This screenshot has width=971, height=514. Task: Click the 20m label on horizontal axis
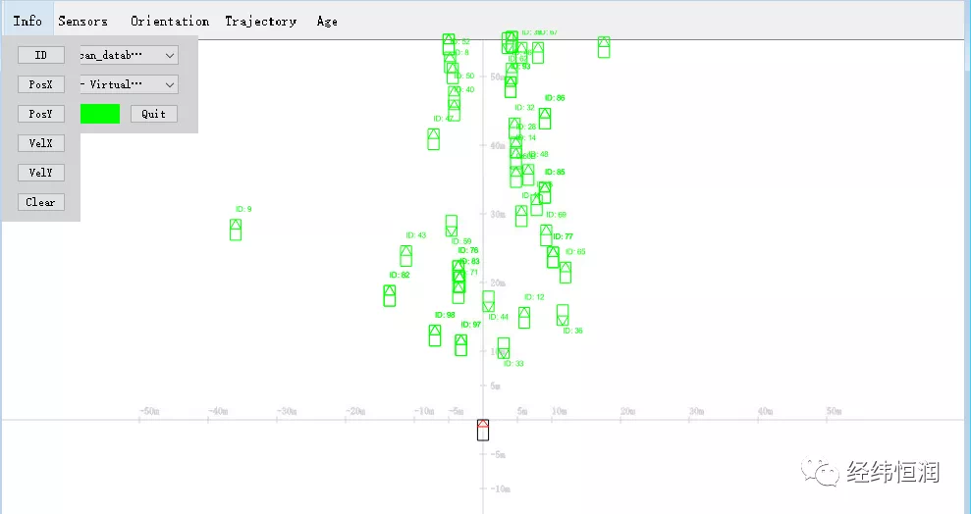(x=627, y=411)
